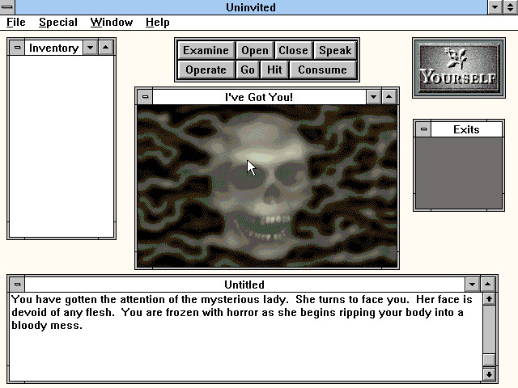Click the Inventory window title bar
This screenshot has height=388, width=518.
click(54, 48)
